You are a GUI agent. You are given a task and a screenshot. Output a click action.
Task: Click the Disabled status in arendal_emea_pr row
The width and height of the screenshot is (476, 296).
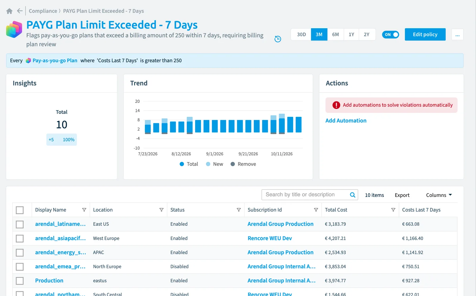click(179, 267)
